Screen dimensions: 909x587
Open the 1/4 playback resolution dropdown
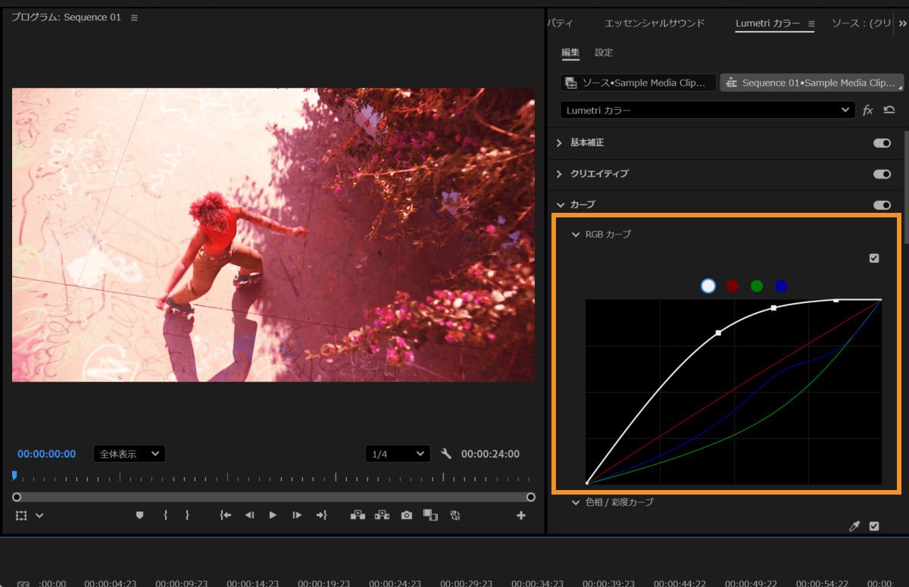pos(397,454)
